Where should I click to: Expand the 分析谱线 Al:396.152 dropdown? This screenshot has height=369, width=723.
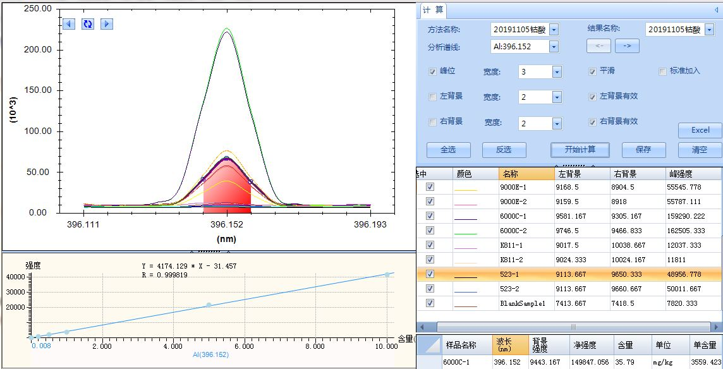point(554,47)
